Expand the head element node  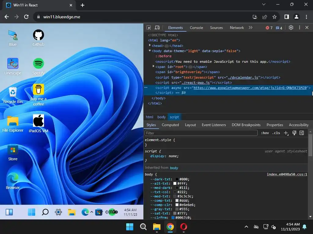click(x=150, y=46)
